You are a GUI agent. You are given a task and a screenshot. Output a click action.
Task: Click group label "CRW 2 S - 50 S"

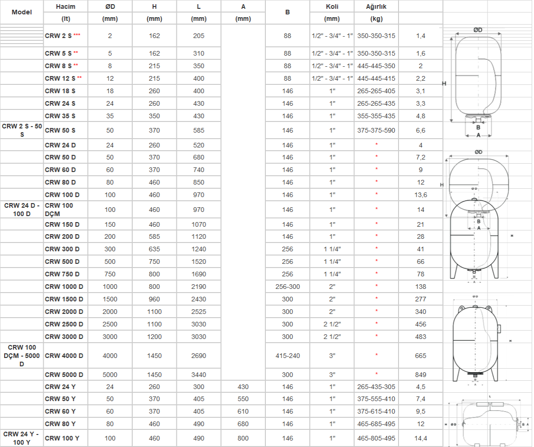point(22,130)
